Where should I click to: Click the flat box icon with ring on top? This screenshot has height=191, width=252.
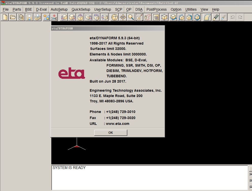(x=97, y=17)
